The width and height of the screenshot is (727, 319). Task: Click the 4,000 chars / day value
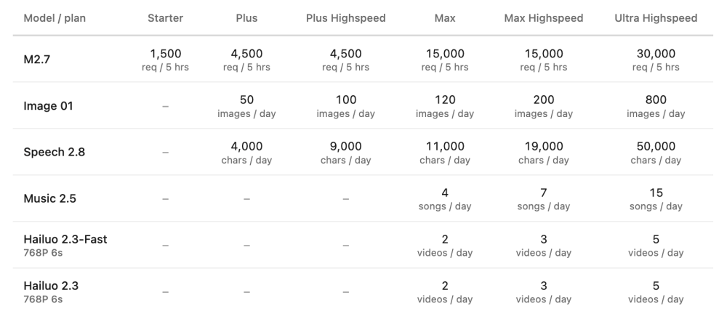(246, 153)
